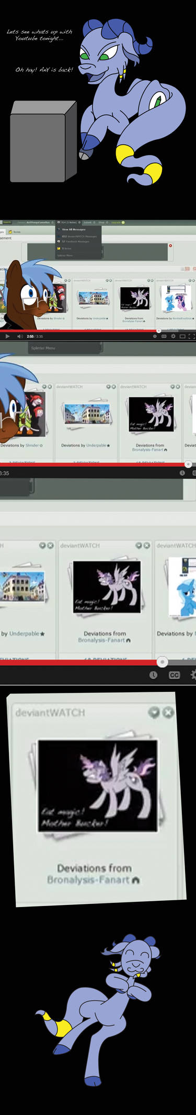
Task: Open Splinter Menu under the message dropdown
Action: click(65, 255)
